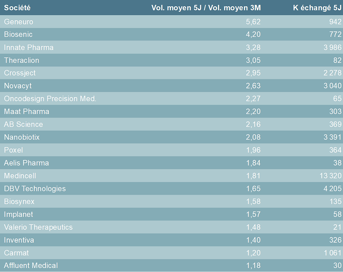Viewport: 343px width, 272px height.
Task: Click the 3 040 value for Novacyt
Action: pyautogui.click(x=333, y=86)
